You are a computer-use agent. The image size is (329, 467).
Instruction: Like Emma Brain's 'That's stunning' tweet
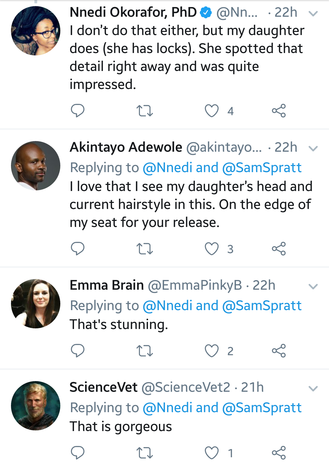tap(212, 351)
